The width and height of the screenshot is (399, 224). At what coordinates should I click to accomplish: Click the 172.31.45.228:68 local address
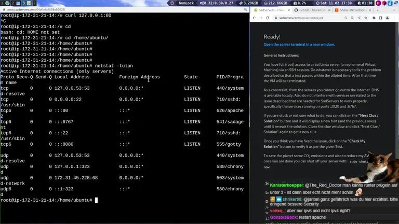[x=76, y=178]
